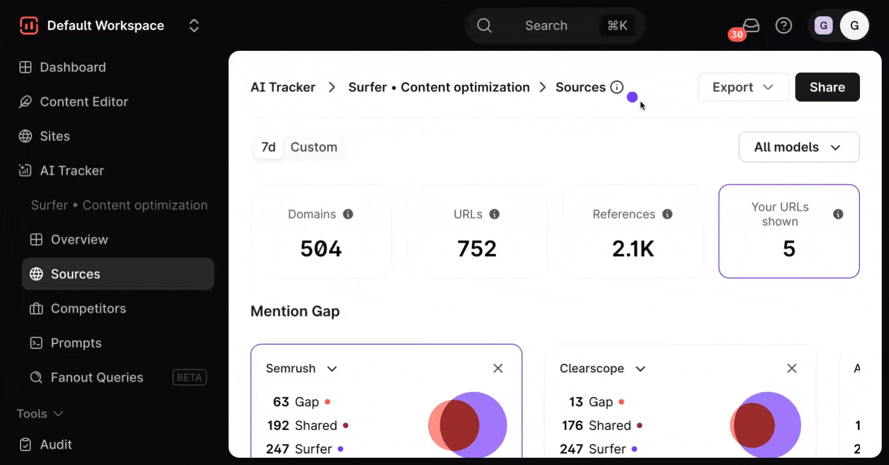Screen dimensions: 889x465
Task: Click the Prompts terminal icon
Action: click(36, 343)
